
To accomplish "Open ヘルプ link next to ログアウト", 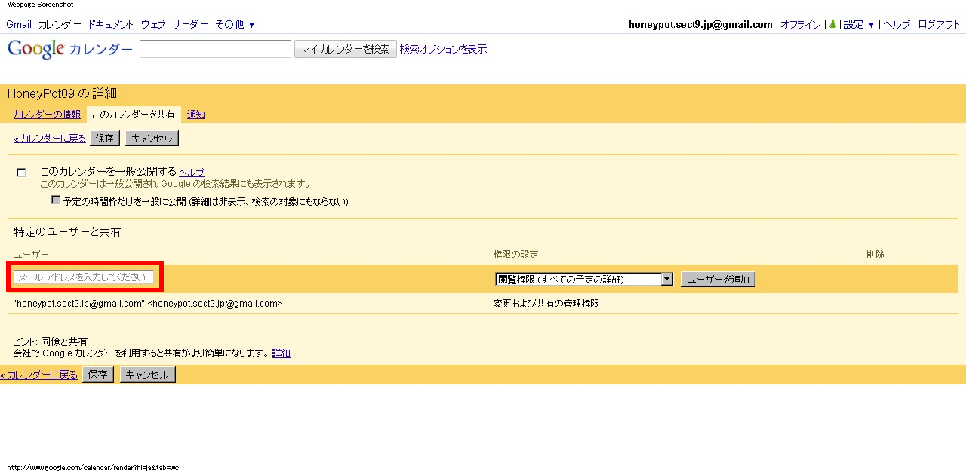I will (x=897, y=24).
